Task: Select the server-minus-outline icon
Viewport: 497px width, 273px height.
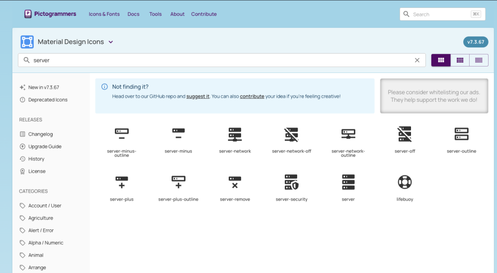Action: (122, 134)
